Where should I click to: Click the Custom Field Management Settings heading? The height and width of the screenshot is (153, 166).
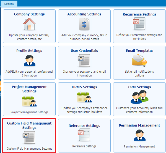click(x=29, y=125)
